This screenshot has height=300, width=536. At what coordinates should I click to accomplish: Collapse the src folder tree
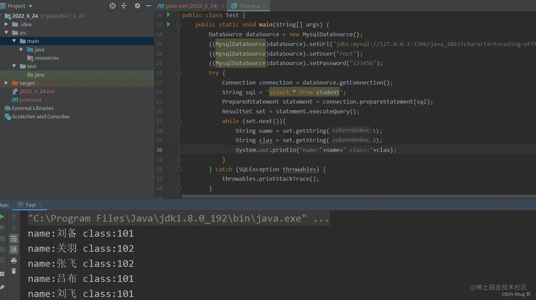tap(6, 32)
